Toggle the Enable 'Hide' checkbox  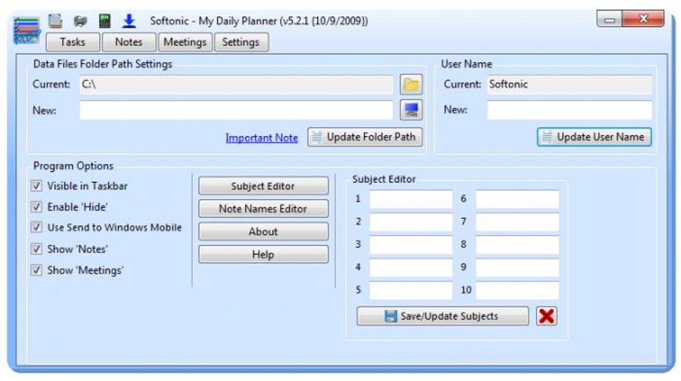point(37,207)
